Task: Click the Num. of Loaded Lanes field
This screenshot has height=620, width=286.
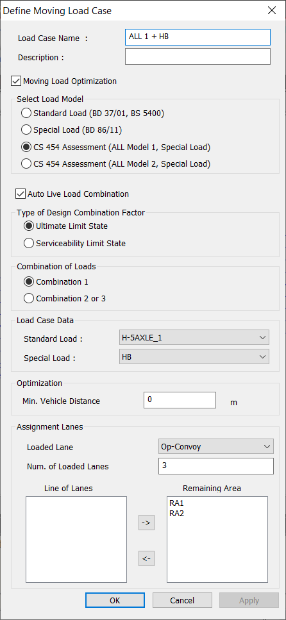Action: tap(216, 465)
